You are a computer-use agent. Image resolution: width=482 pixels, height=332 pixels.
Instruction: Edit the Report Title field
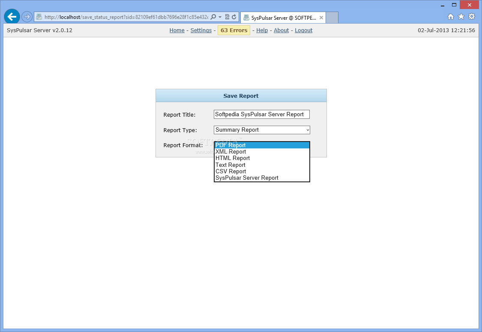click(262, 114)
